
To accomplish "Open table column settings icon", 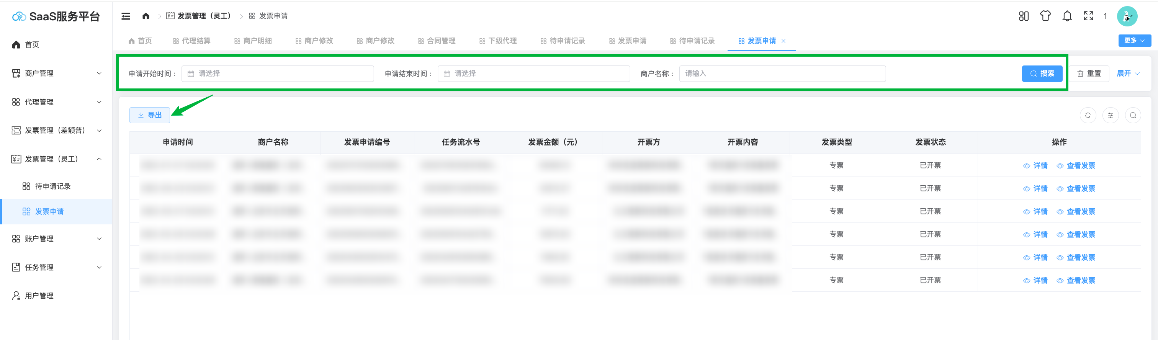I will point(1110,116).
